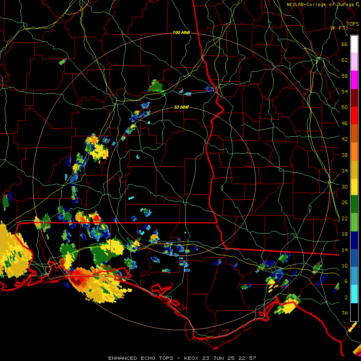Click the bright yellow legend swatch
The height and width of the screenshot is (361, 361).
tap(354, 187)
